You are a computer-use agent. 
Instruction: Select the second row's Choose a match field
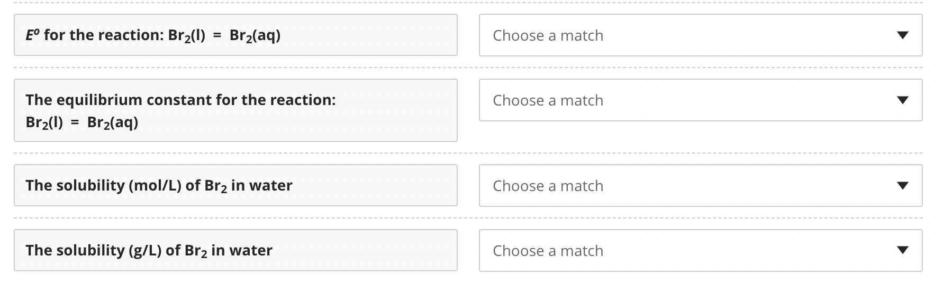[x=547, y=100]
